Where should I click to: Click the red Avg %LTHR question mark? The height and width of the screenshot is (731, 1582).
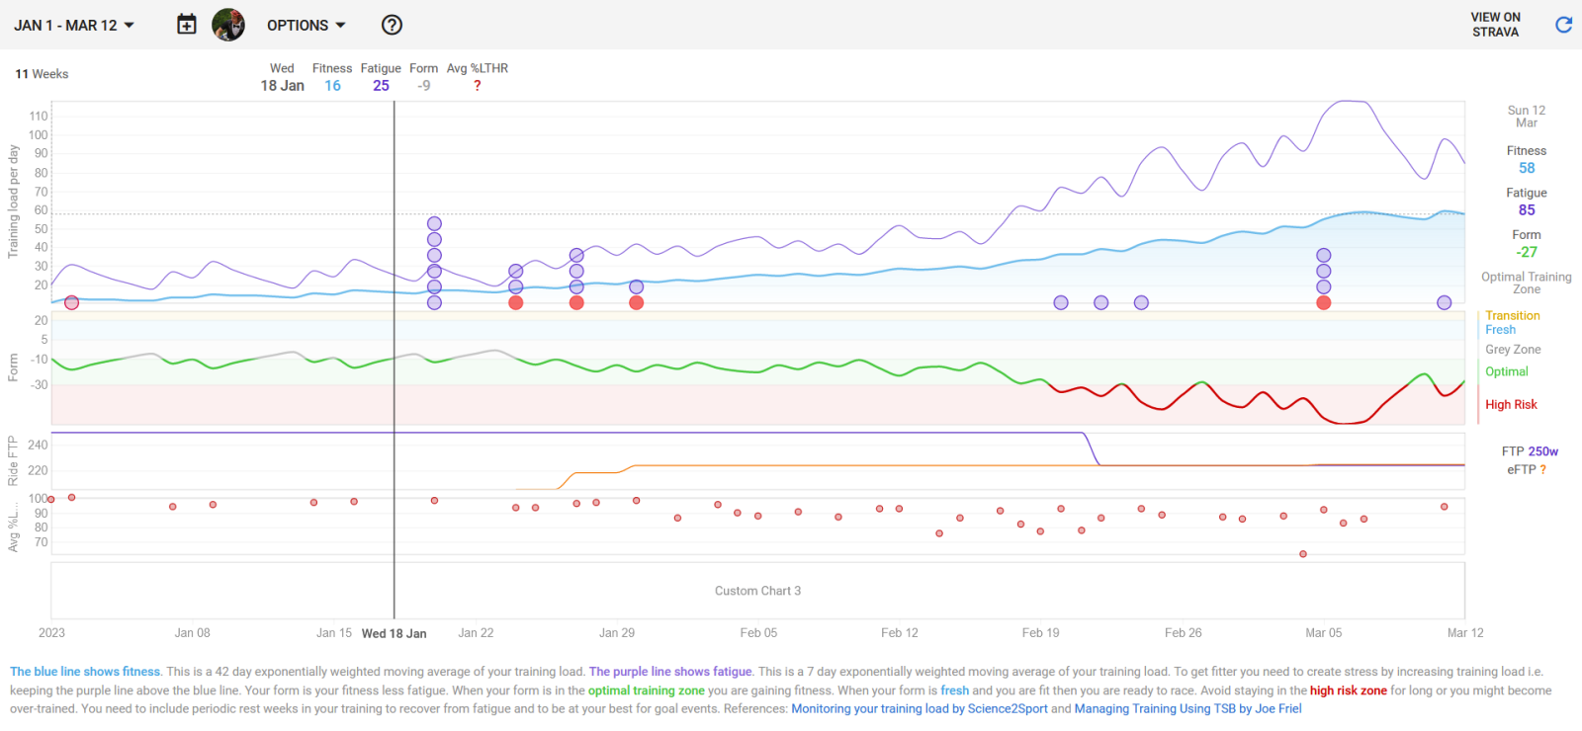tap(478, 86)
